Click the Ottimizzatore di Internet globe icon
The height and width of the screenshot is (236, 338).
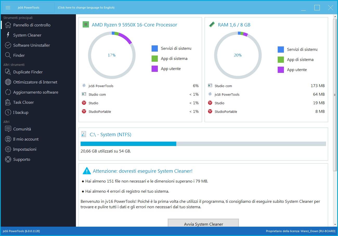click(x=8, y=82)
